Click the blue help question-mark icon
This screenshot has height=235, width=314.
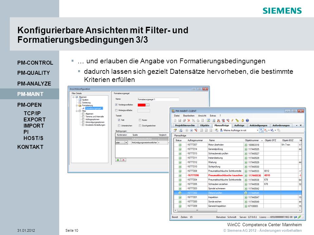coord(247,120)
